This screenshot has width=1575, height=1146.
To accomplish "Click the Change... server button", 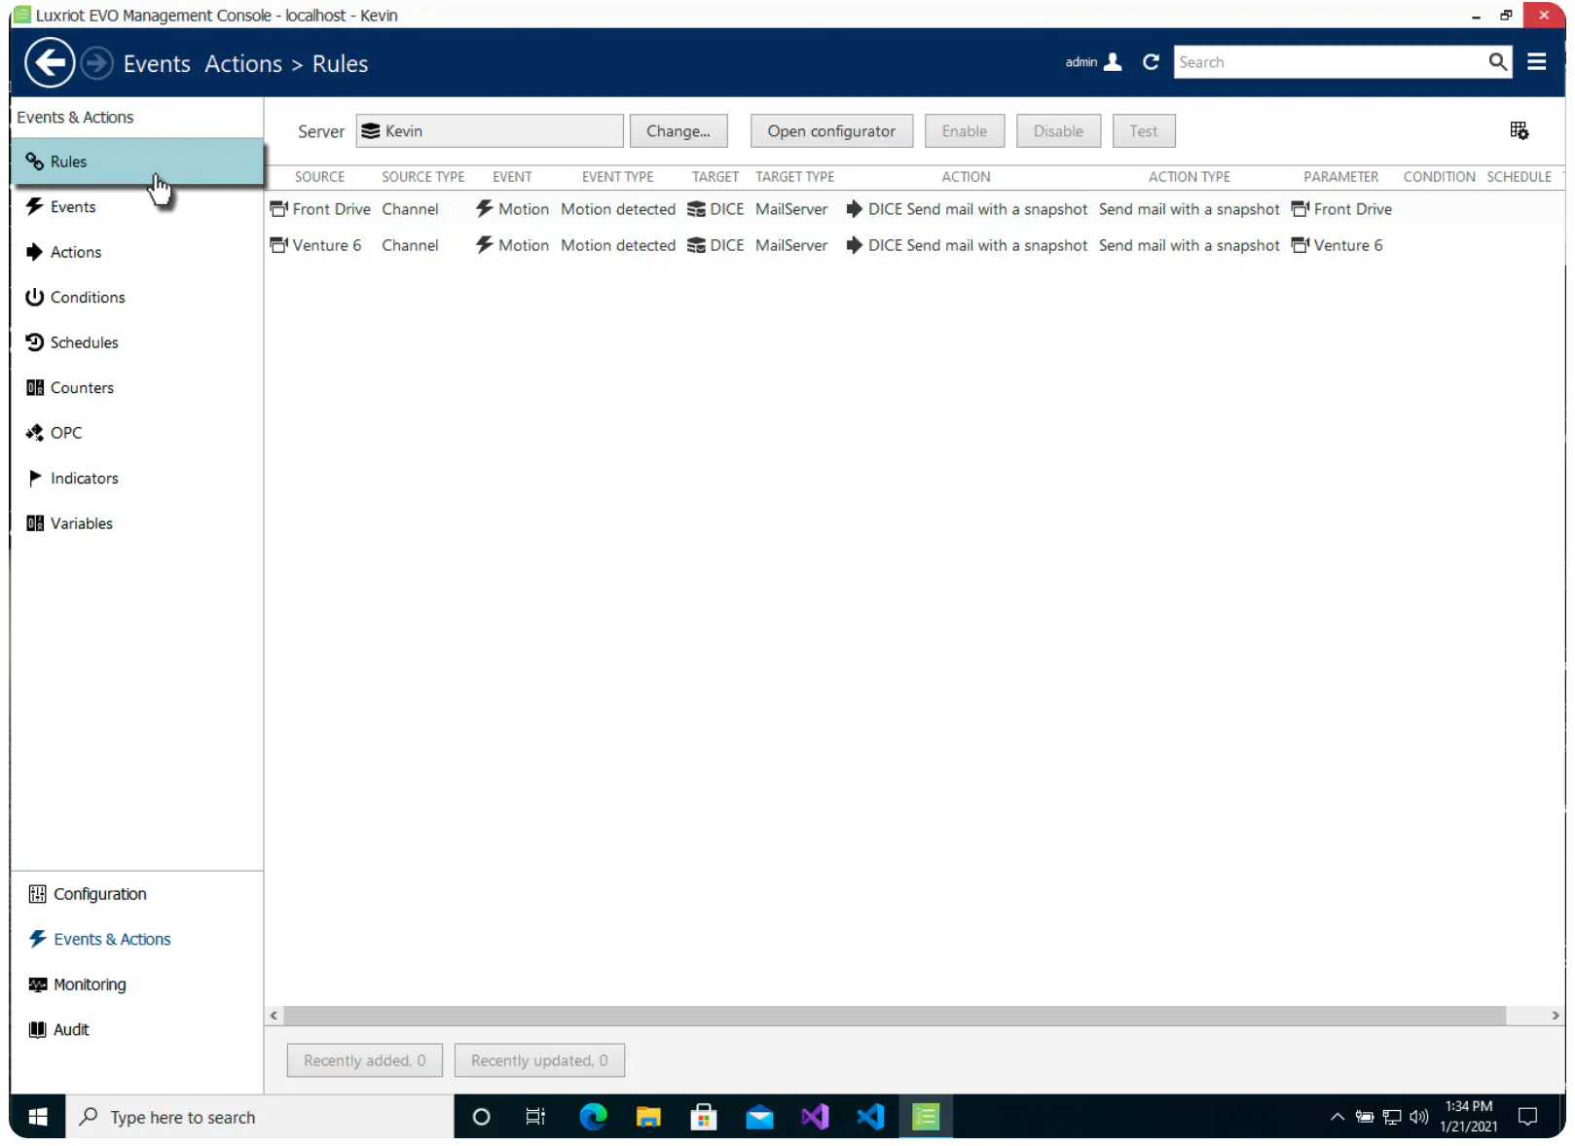I will (x=678, y=131).
